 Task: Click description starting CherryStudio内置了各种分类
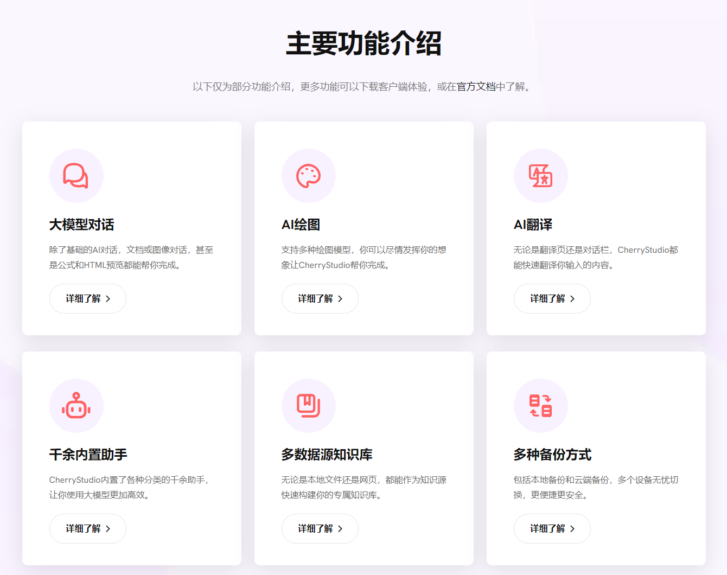pos(130,487)
